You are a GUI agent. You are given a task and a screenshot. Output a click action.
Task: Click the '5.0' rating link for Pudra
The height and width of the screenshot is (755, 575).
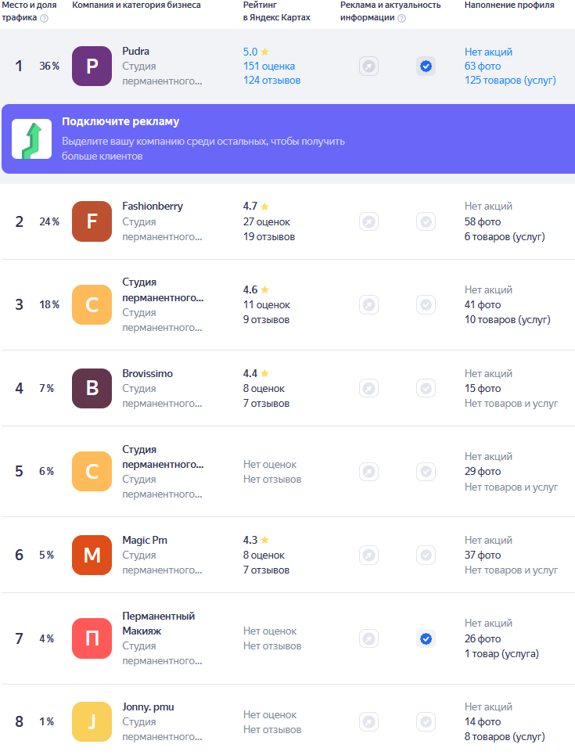[250, 52]
